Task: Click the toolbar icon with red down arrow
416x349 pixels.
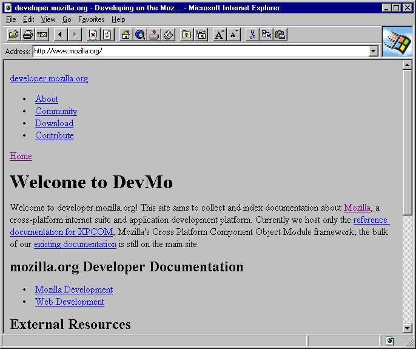Action: coord(154,35)
